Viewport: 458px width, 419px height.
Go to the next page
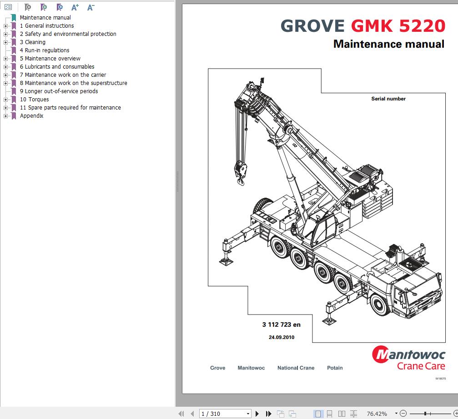[x=257, y=414]
